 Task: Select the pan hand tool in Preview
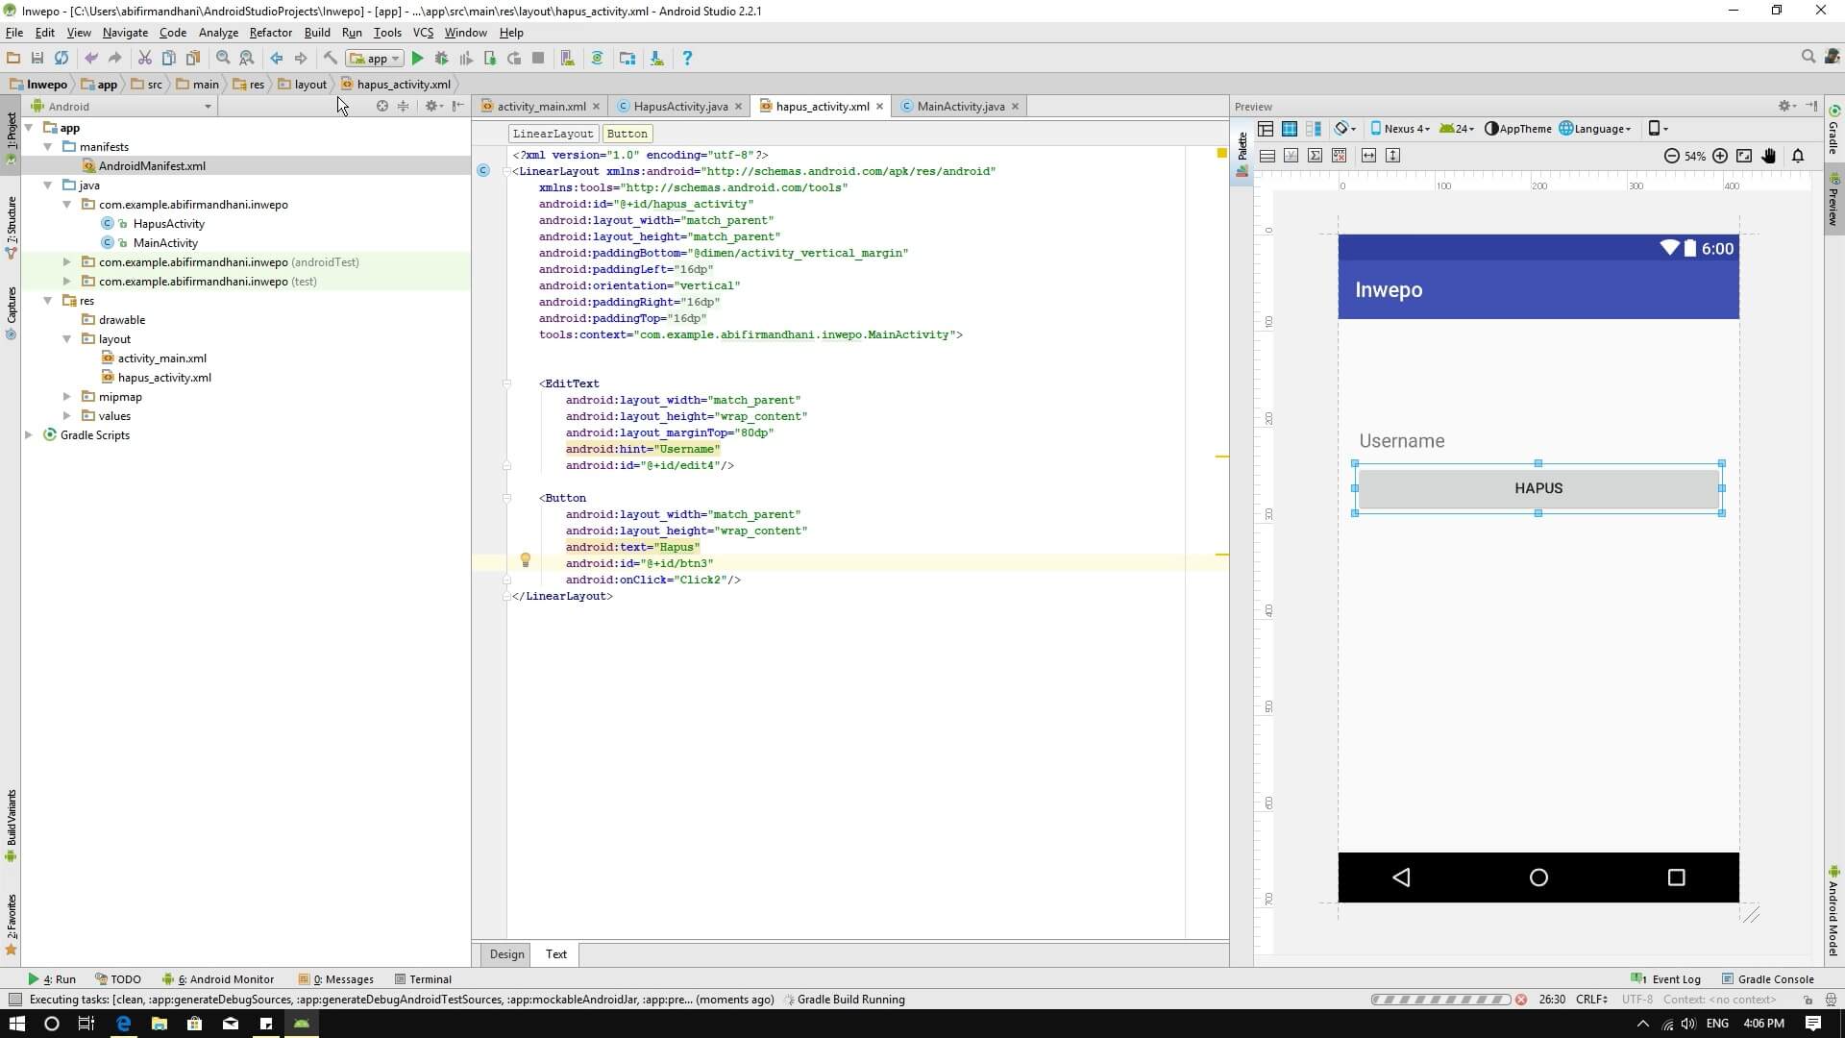(1769, 156)
